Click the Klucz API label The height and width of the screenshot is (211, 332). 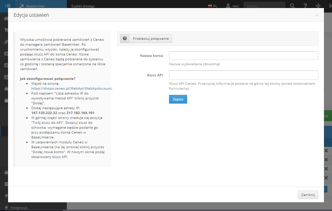pyautogui.click(x=155, y=75)
